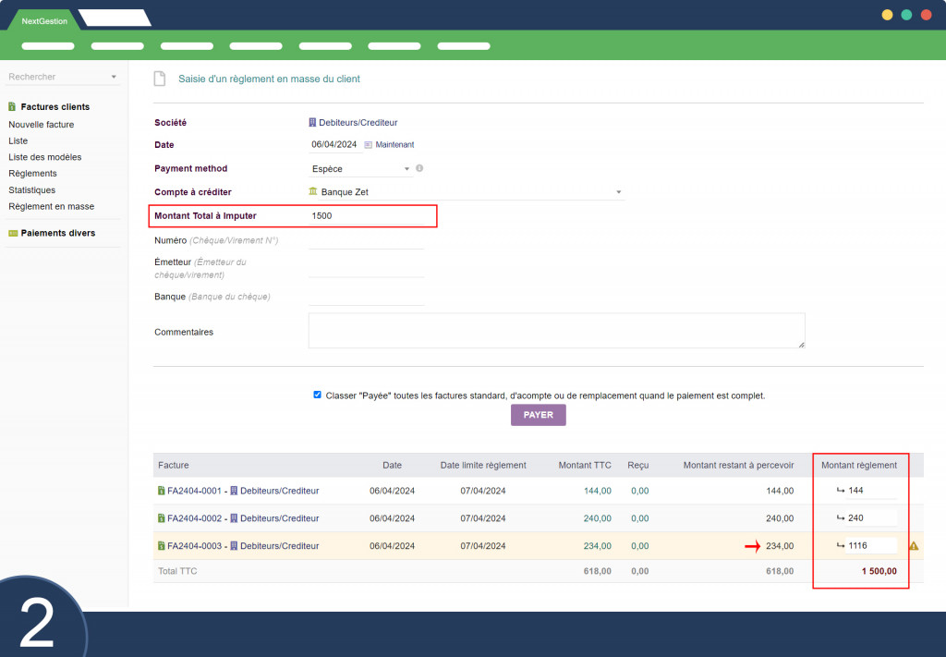The width and height of the screenshot is (946, 657).
Task: Open the Rechercher dropdown arrow in sidebar
Action: 114,77
